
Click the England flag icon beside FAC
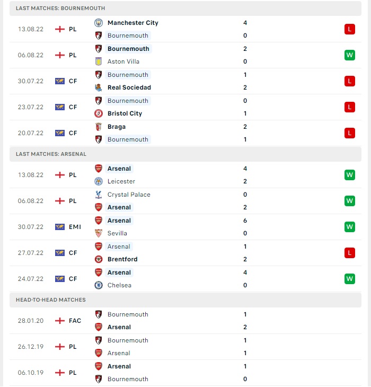click(x=60, y=321)
